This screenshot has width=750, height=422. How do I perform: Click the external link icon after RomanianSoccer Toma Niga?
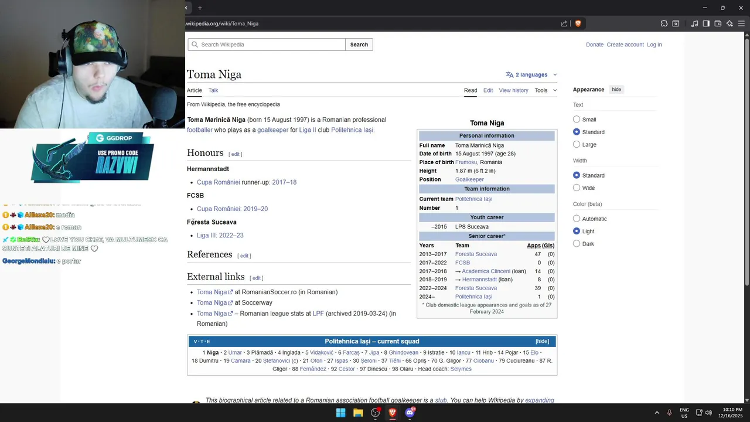click(x=230, y=292)
